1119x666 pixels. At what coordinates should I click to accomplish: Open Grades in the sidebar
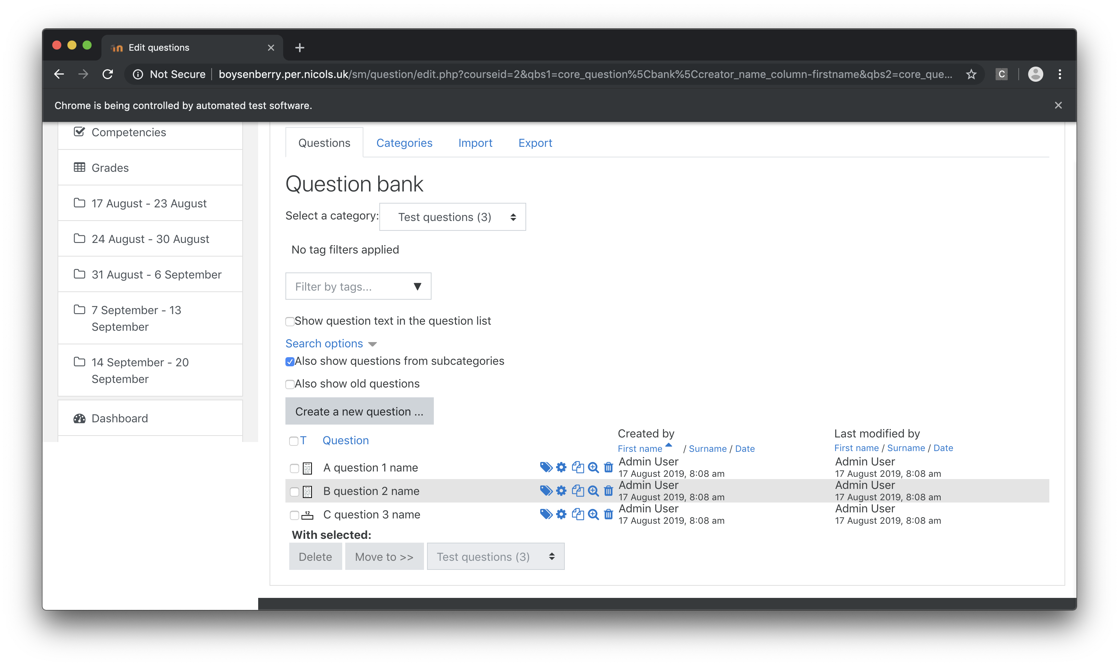coord(150,167)
